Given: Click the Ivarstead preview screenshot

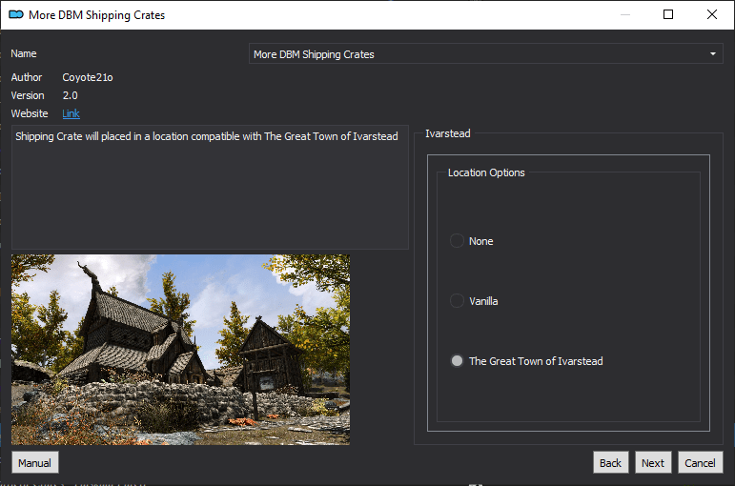Looking at the screenshot, I should click(x=180, y=350).
